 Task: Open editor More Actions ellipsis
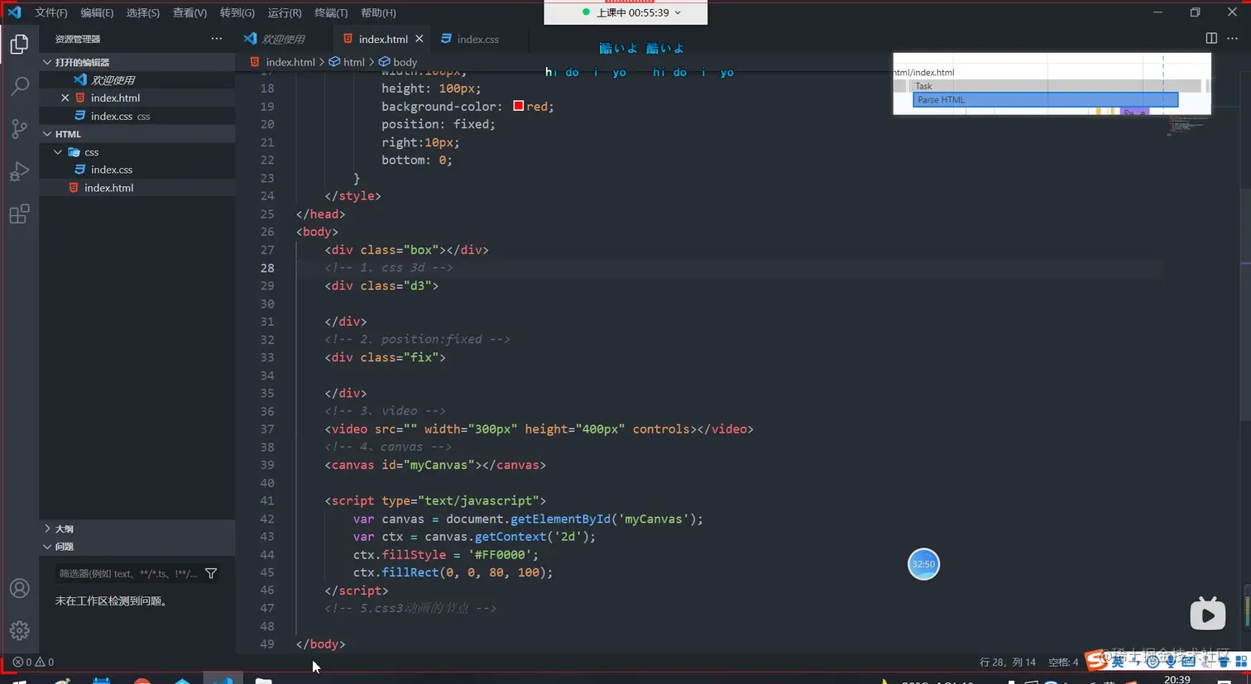click(x=1233, y=38)
